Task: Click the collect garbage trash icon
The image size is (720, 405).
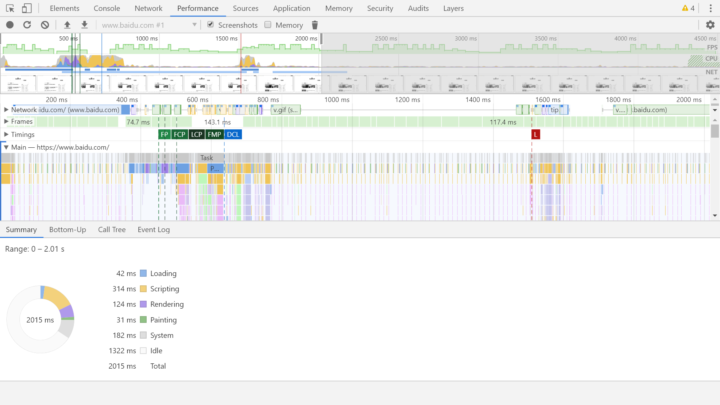Action: tap(315, 25)
